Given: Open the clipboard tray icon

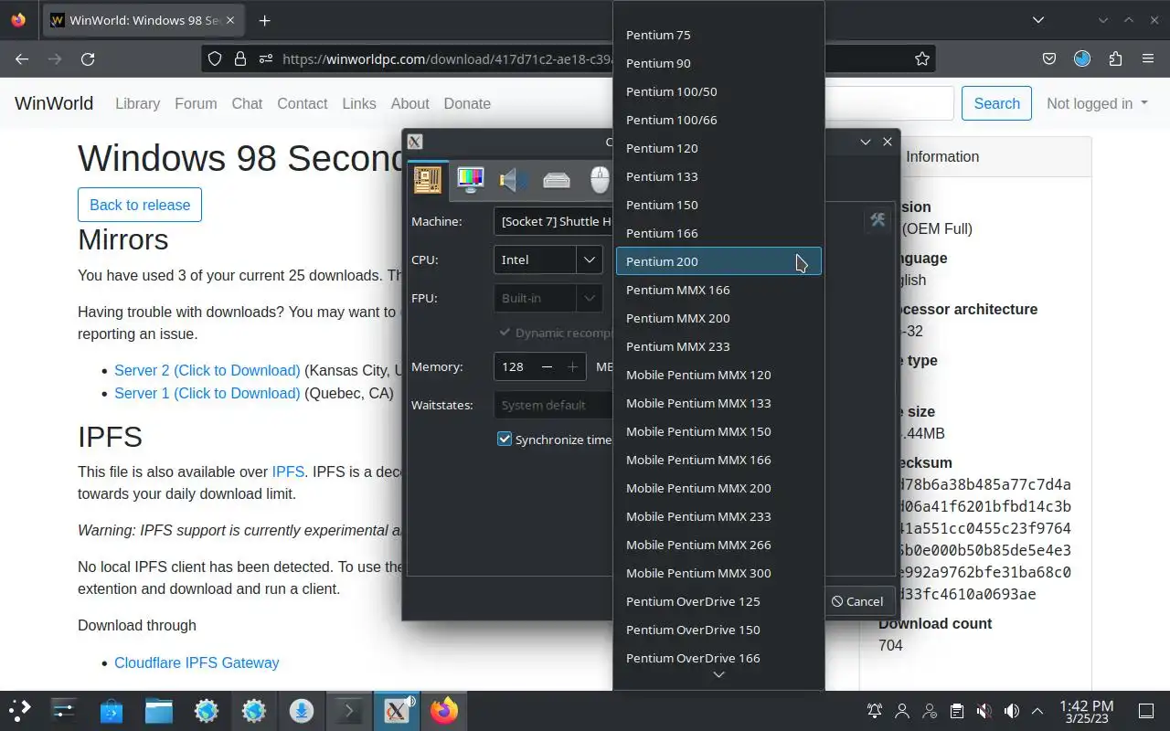Looking at the screenshot, I should click(x=957, y=711).
